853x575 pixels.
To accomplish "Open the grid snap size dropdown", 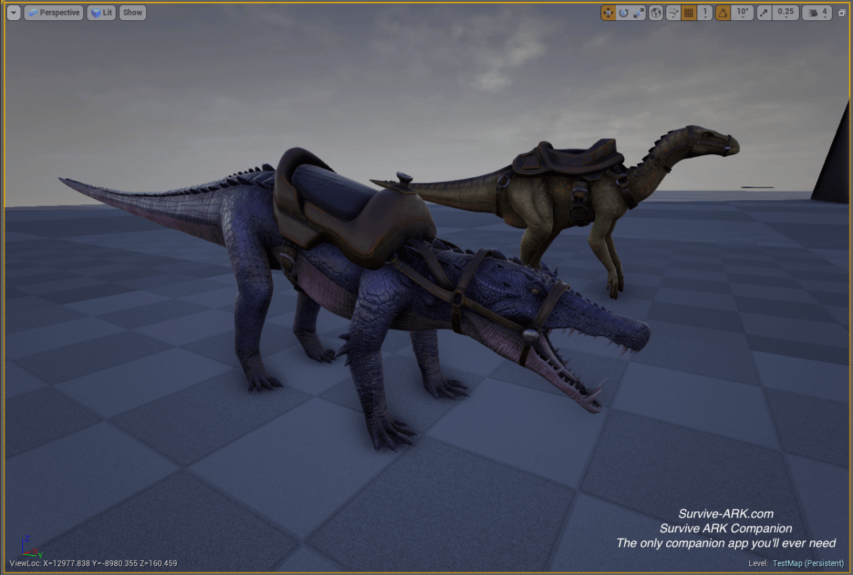I will click(x=705, y=12).
